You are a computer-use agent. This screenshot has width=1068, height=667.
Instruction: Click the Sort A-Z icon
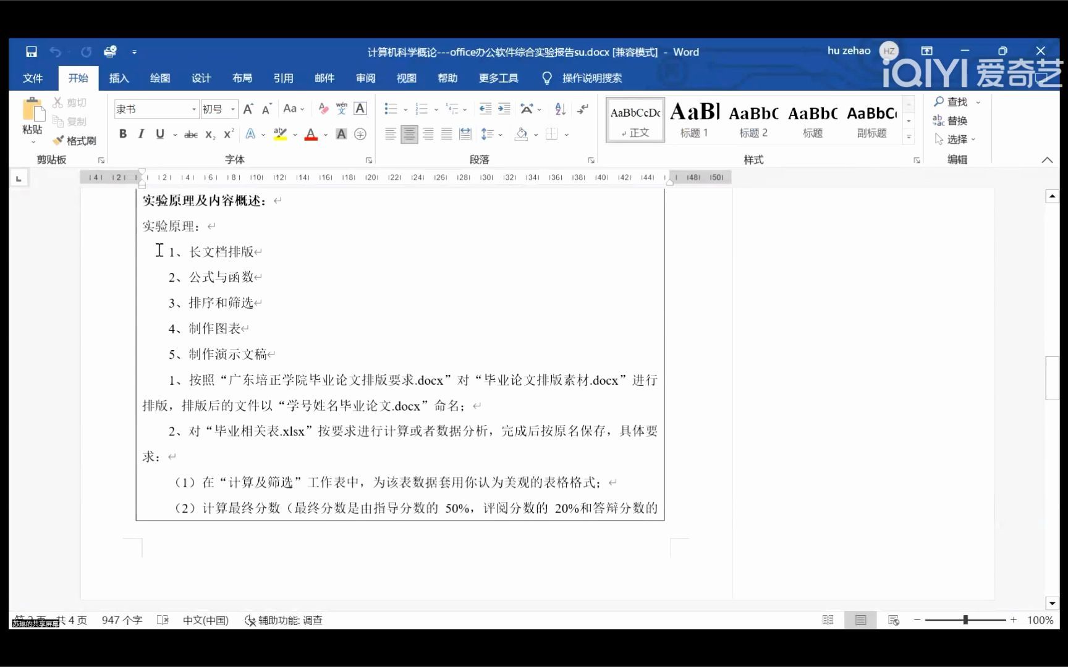coord(560,109)
